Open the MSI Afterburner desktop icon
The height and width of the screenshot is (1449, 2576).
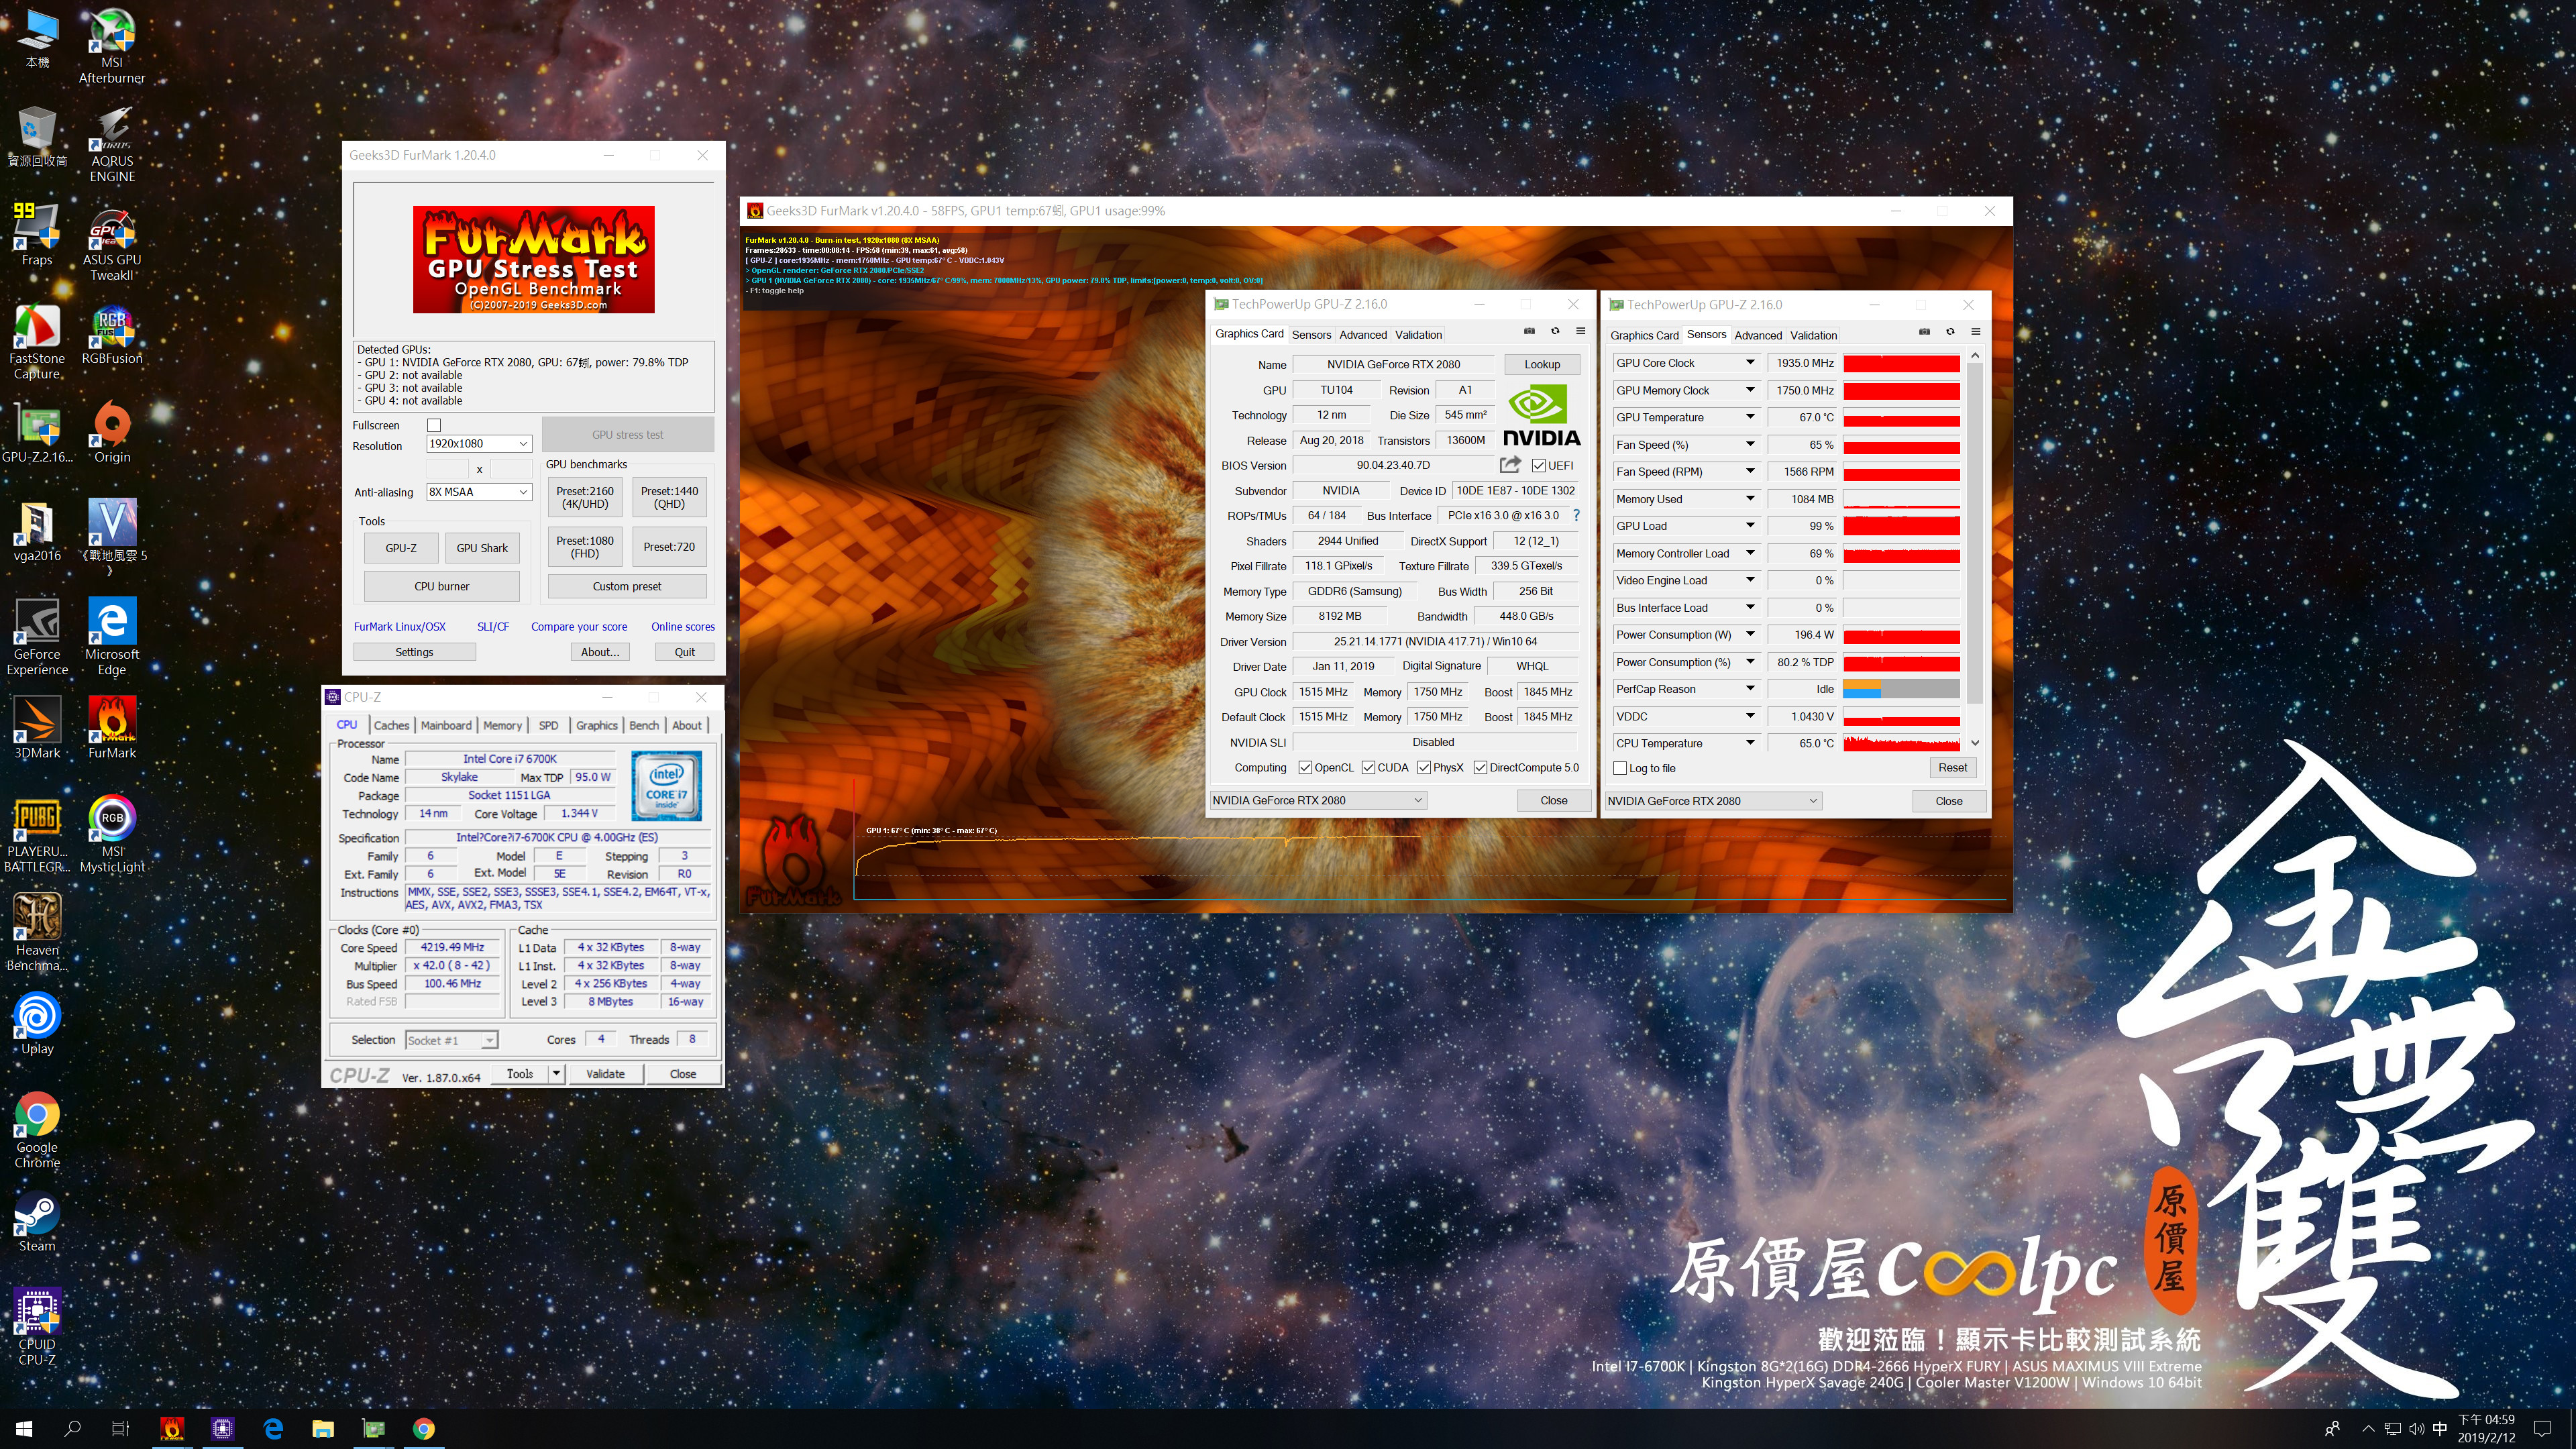(112, 46)
